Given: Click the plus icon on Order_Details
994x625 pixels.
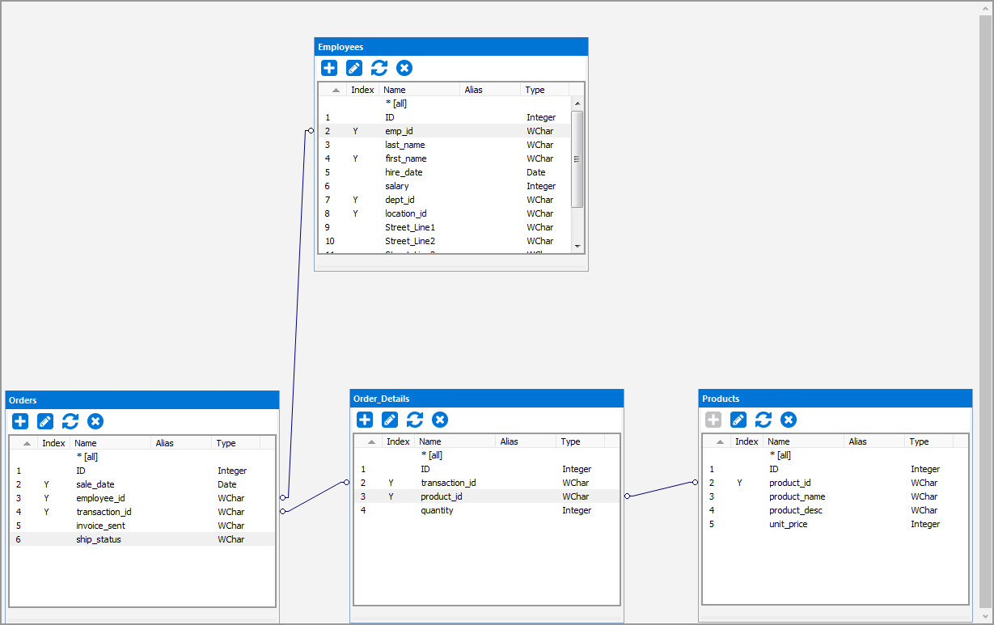Looking at the screenshot, I should (364, 420).
